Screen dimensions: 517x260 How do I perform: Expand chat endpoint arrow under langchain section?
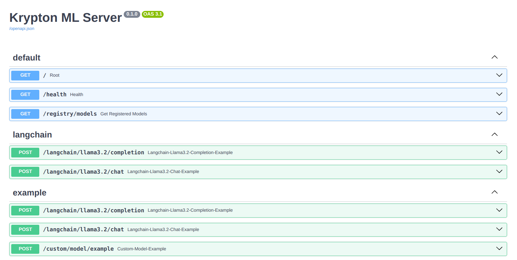pos(499,171)
